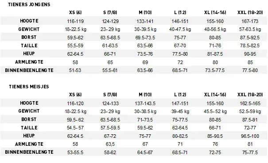Viewport: 268px width, 163px height.
Task: Select the Tieners Jongens table heading
Action: pyautogui.click(x=29, y=4)
